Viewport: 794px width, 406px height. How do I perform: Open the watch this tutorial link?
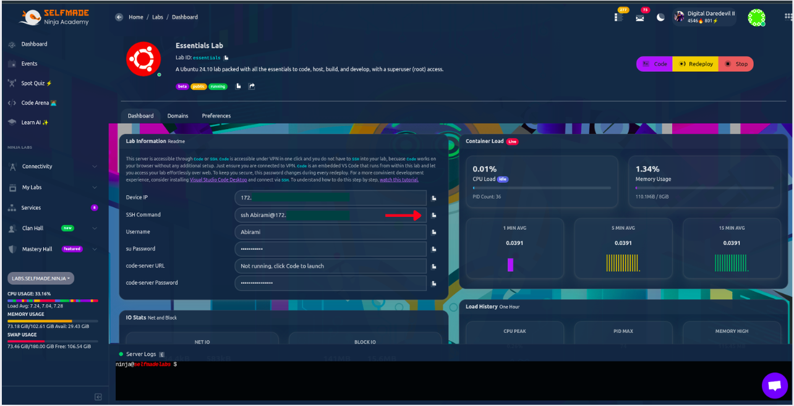point(399,180)
